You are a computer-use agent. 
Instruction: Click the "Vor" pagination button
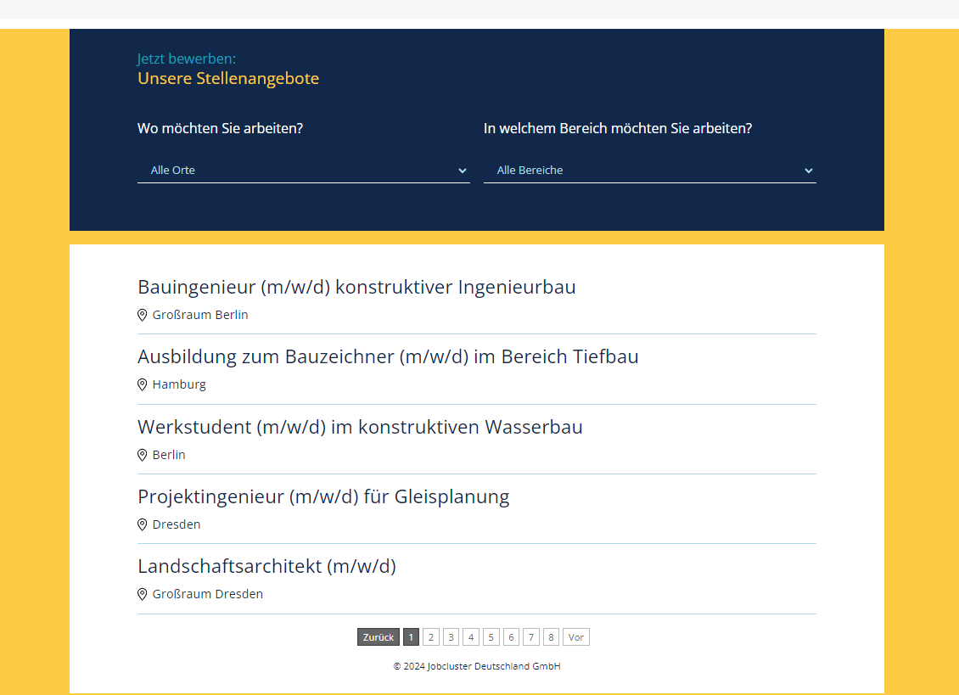575,636
